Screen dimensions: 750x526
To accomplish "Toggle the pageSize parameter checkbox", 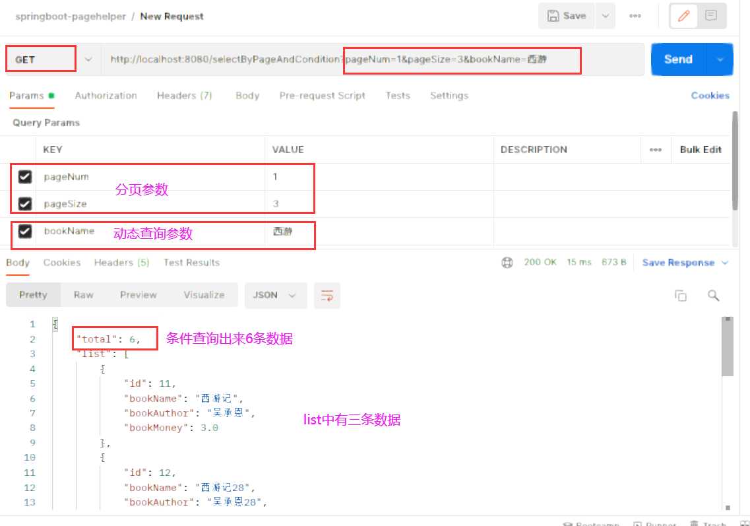I will tap(25, 204).
